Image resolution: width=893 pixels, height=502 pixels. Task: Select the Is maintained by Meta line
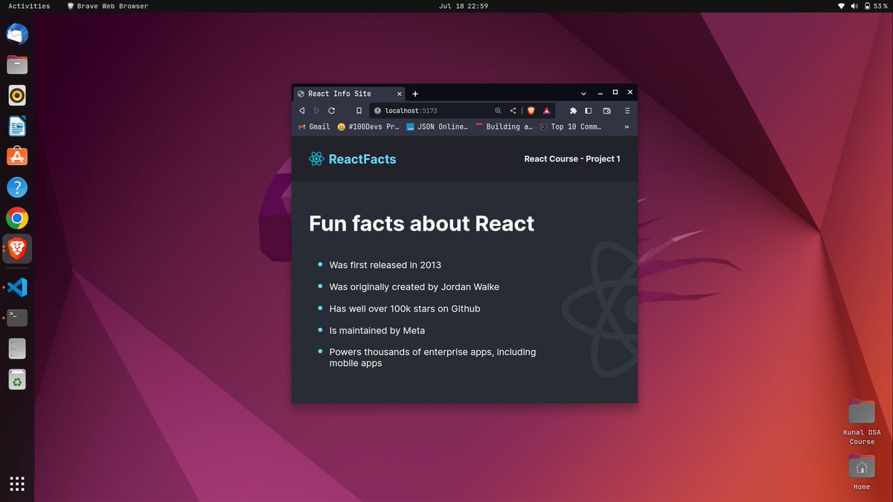click(377, 329)
